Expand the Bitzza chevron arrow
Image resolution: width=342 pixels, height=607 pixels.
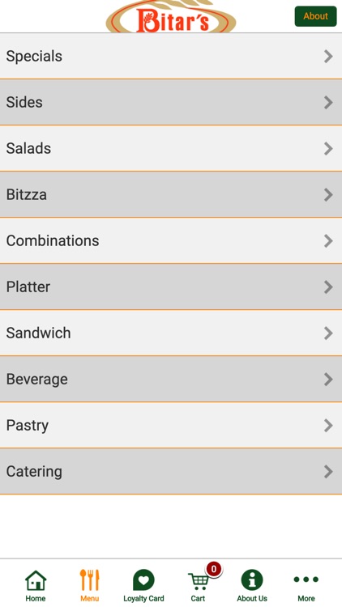pos(328,195)
